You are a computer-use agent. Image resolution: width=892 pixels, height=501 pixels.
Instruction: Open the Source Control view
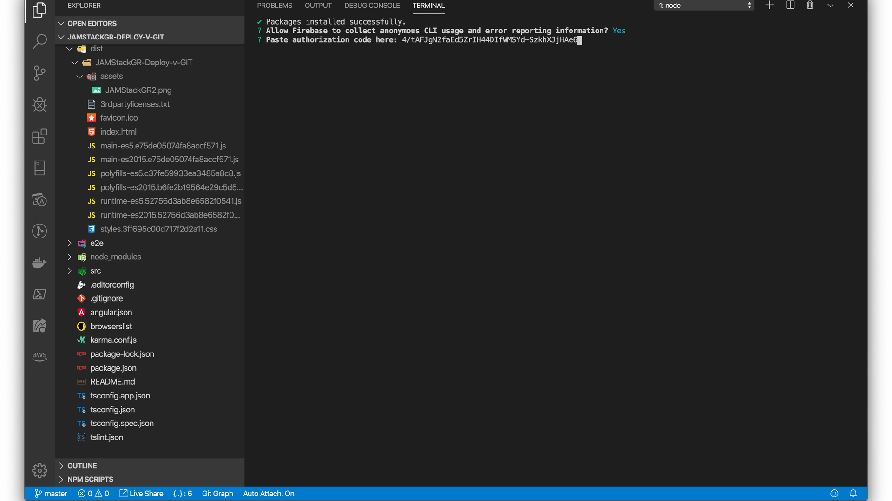pyautogui.click(x=39, y=73)
